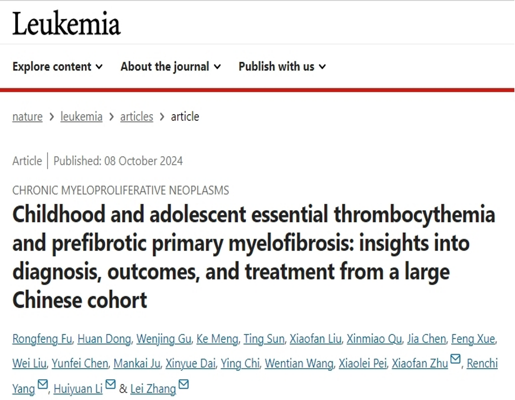Navigate to articles breadcrumb
The image size is (515, 400).
point(136,117)
